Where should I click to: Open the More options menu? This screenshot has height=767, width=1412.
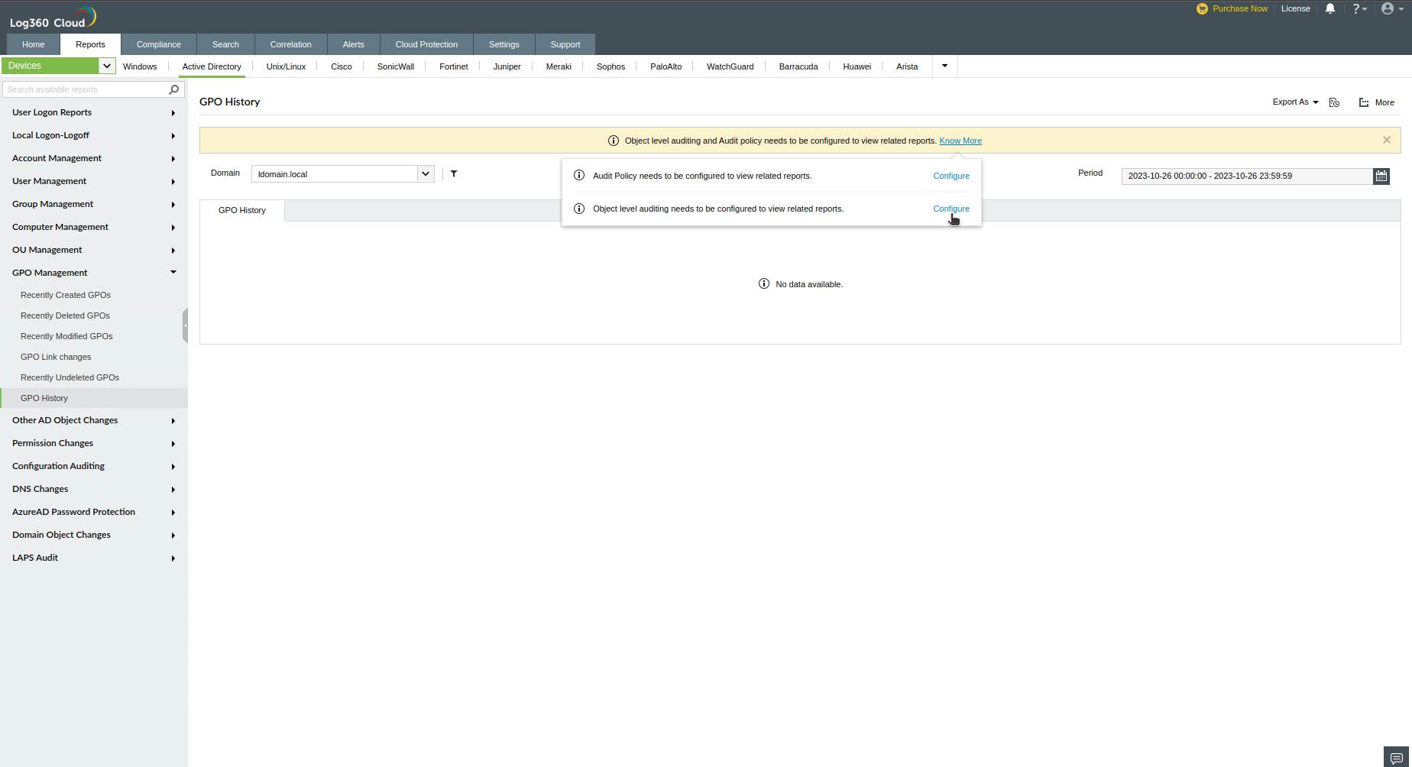1377,102
